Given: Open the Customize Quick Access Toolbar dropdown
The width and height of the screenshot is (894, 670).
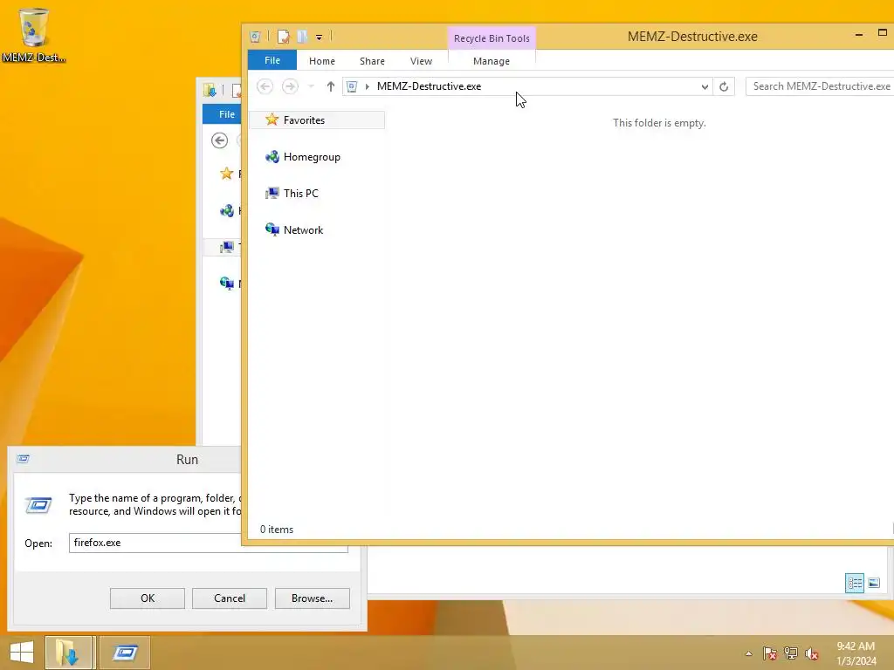Looking at the screenshot, I should [x=320, y=38].
